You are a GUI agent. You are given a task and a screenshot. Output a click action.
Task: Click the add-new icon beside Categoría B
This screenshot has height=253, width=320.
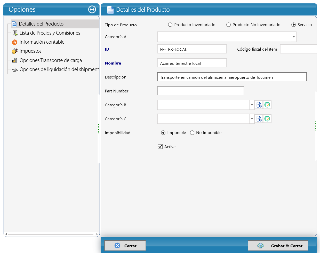[x=259, y=105]
